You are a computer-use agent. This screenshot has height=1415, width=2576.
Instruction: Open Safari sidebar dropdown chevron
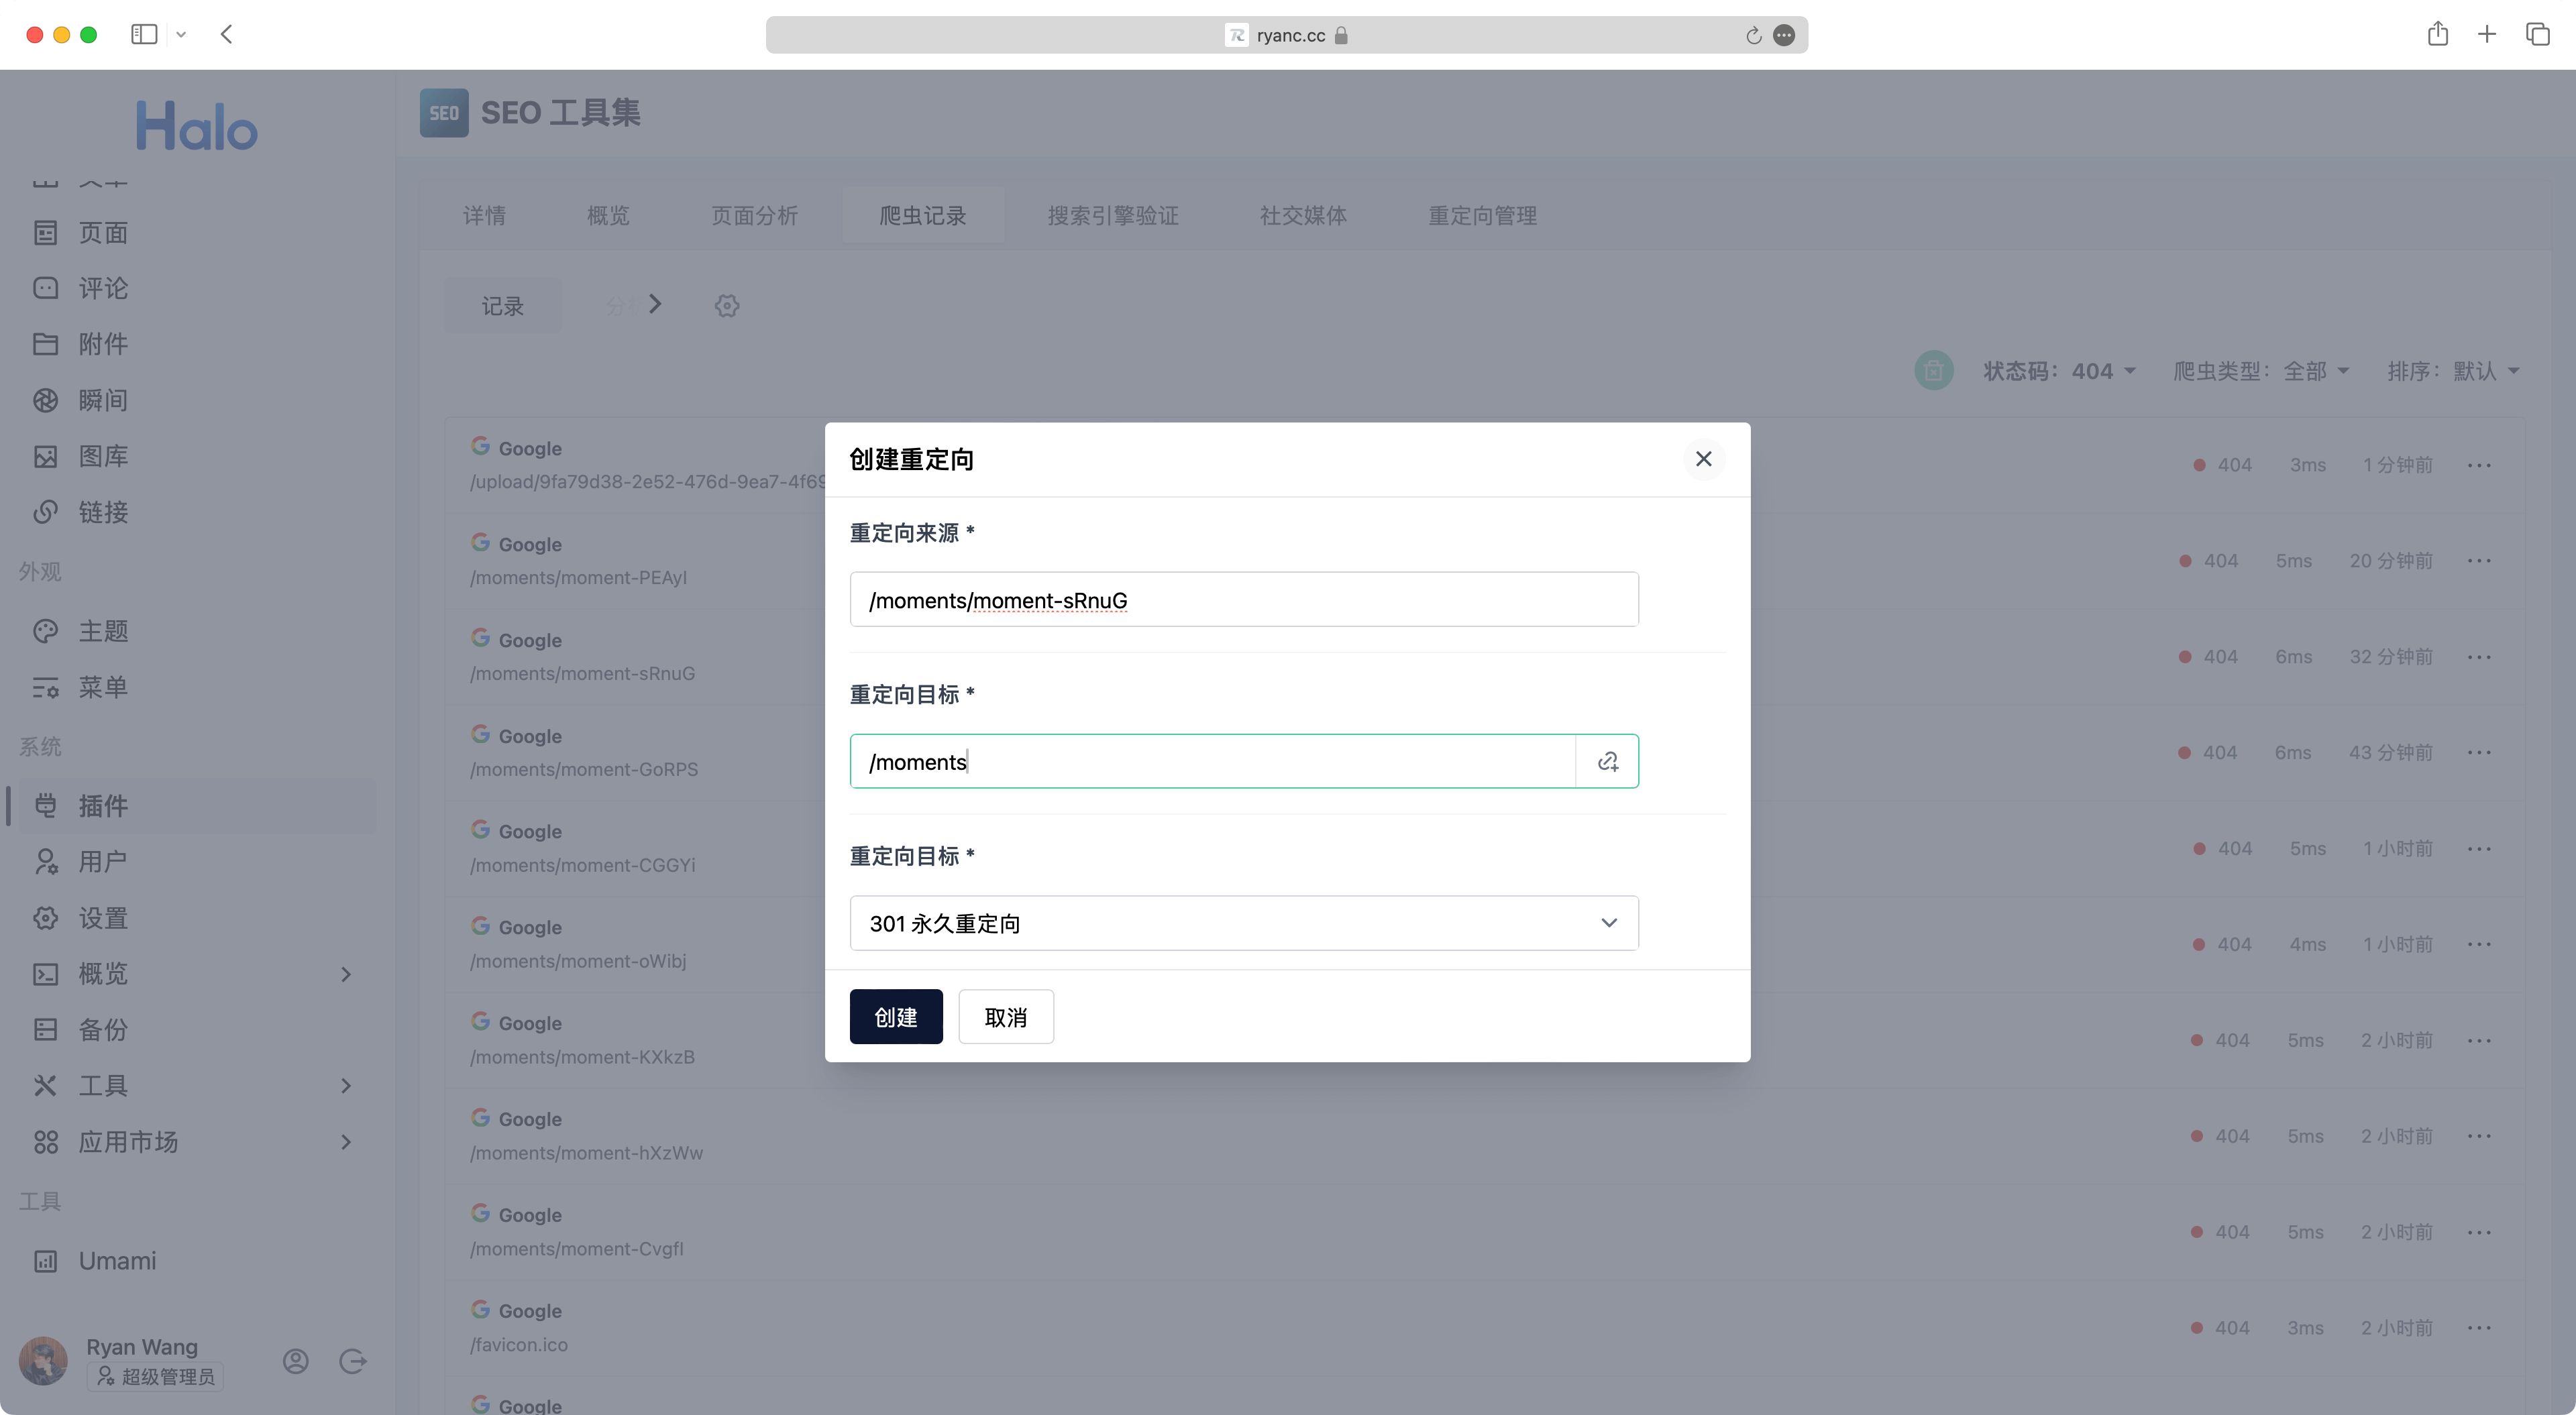click(181, 34)
